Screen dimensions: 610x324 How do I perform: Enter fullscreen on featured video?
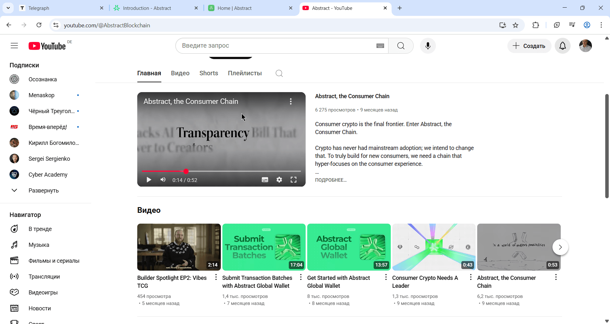pyautogui.click(x=294, y=180)
